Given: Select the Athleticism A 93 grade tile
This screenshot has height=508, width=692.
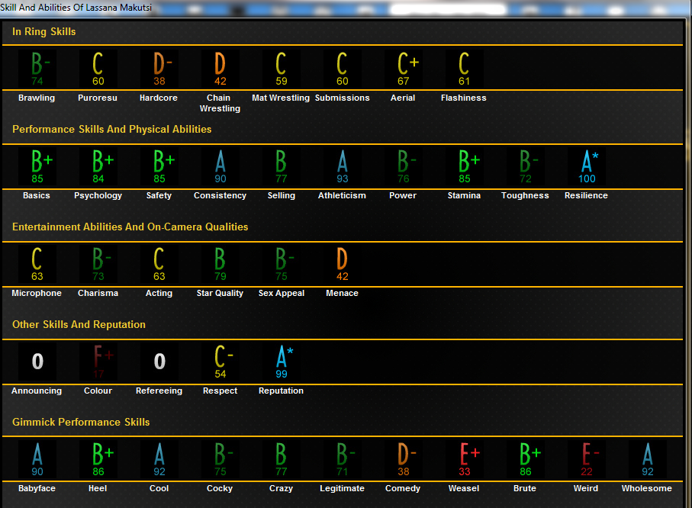Looking at the screenshot, I should point(342,166).
